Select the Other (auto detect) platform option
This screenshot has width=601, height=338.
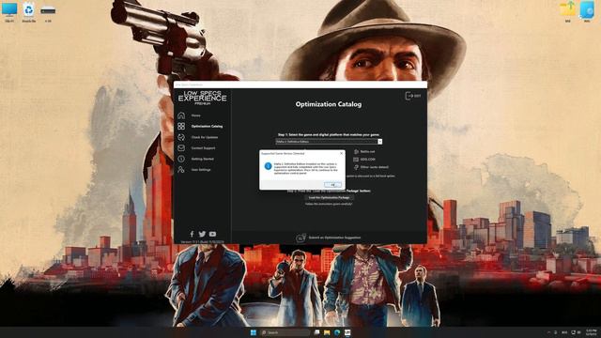(371, 167)
